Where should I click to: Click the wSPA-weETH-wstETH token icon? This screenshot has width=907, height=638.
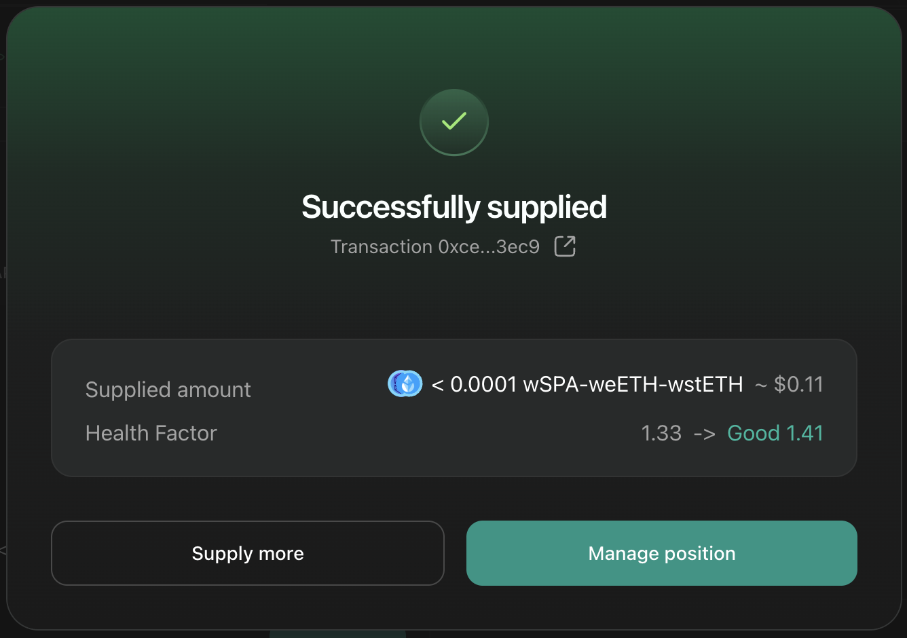[x=405, y=384]
